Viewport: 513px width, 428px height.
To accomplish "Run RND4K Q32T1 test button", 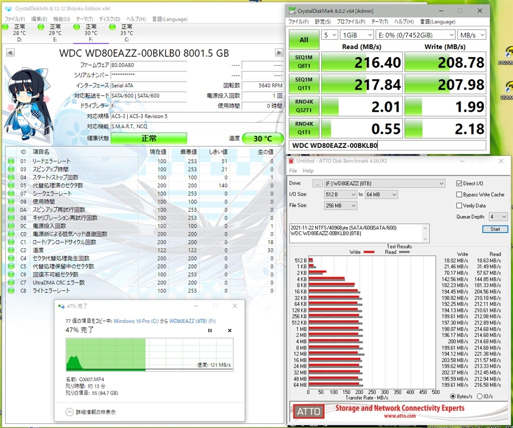I will [304, 106].
